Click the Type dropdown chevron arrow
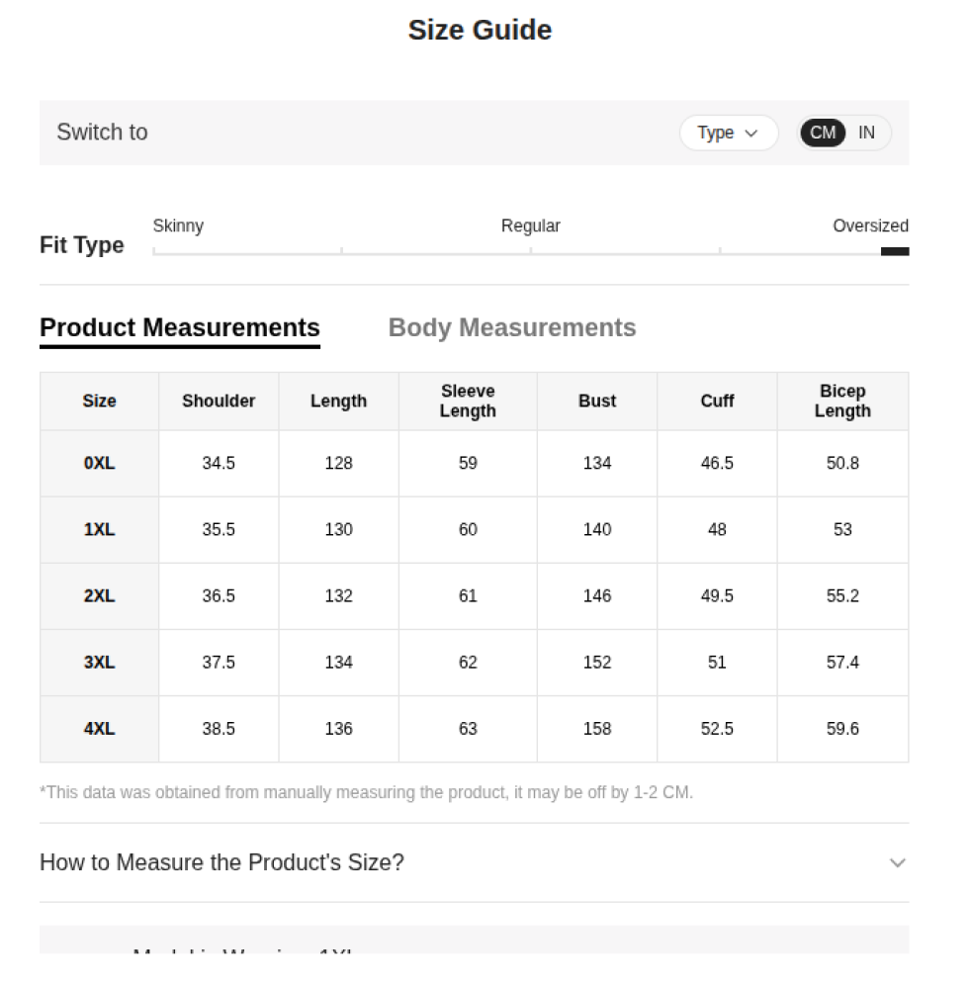The height and width of the screenshot is (989, 970). coord(750,134)
